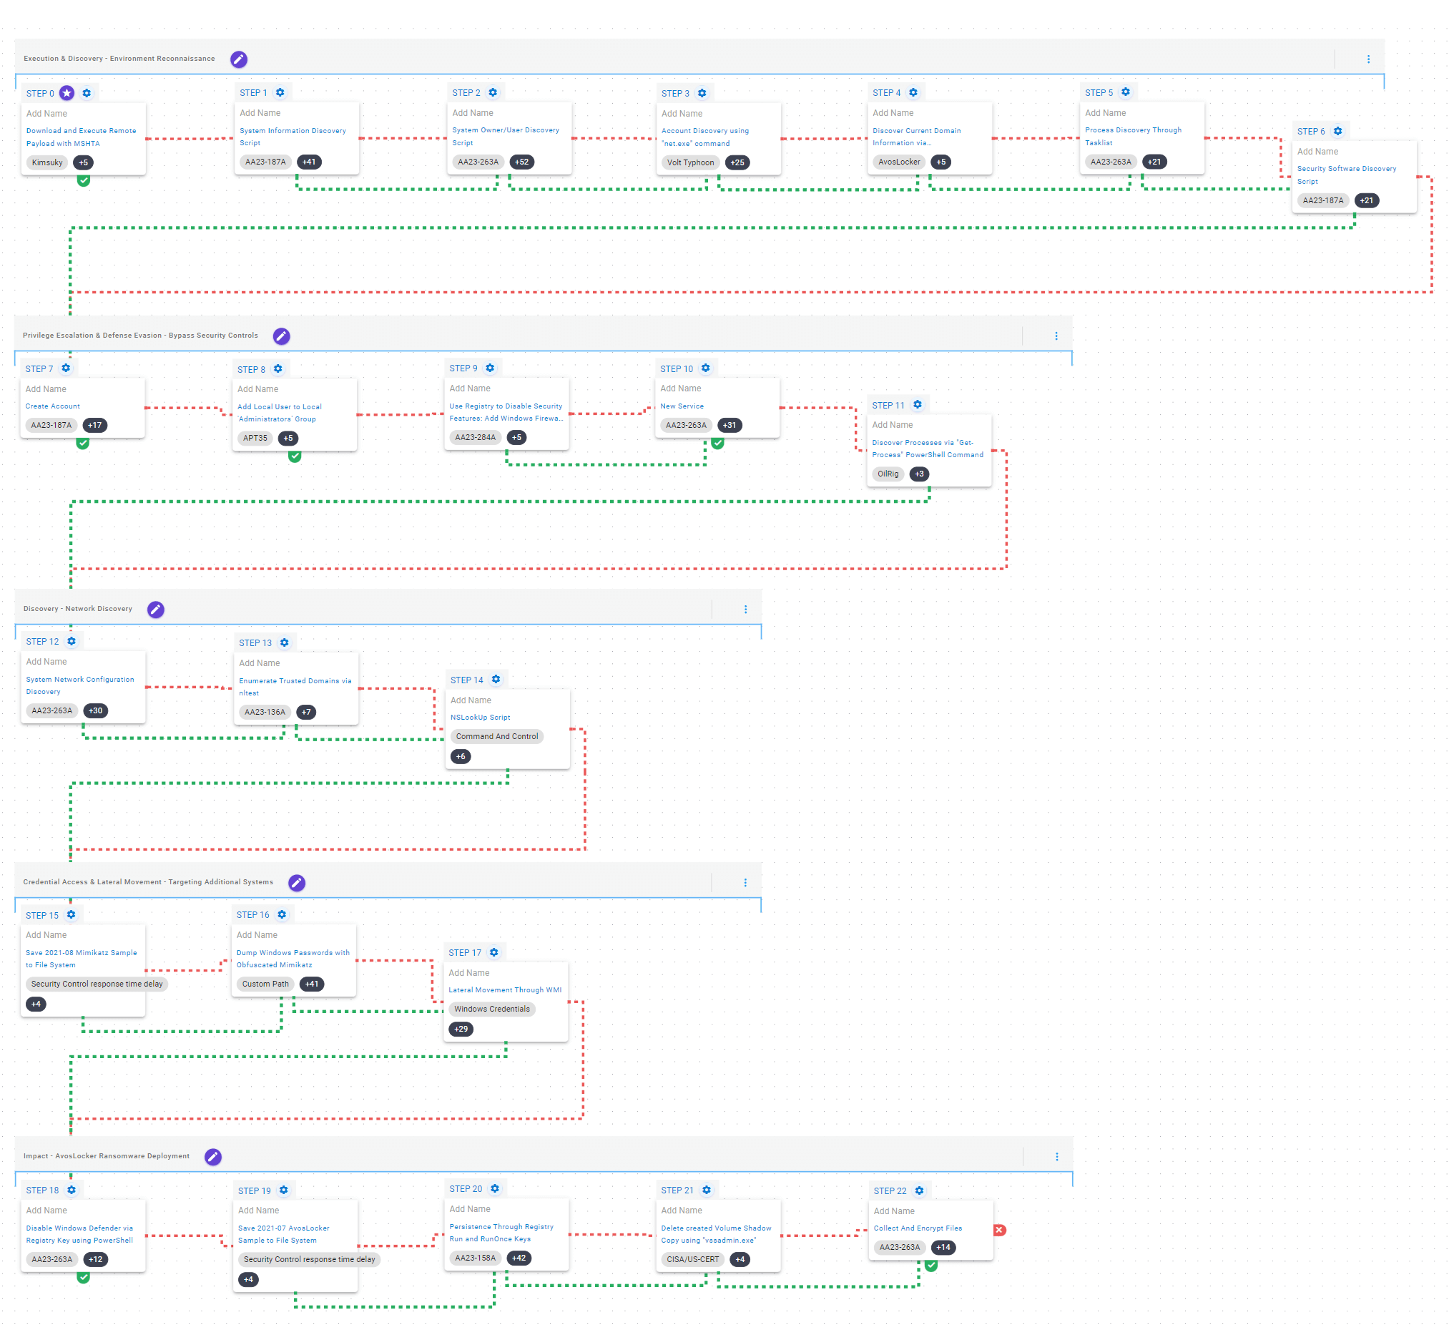The width and height of the screenshot is (1449, 1325).
Task: Toggle green checkmark under STEP 0 card
Action: click(84, 180)
